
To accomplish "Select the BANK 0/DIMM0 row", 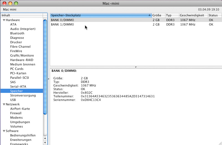I will [x=136, y=20].
